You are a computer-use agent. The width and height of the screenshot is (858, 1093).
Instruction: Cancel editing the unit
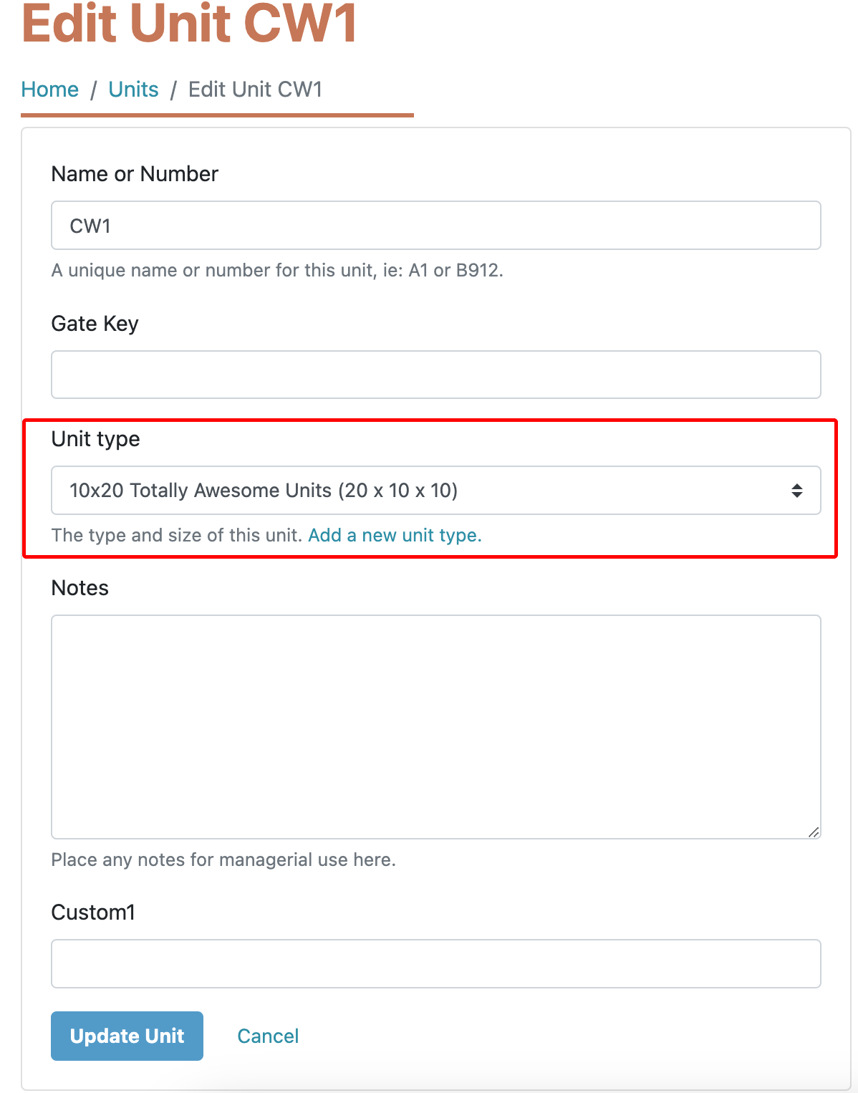(x=268, y=1036)
